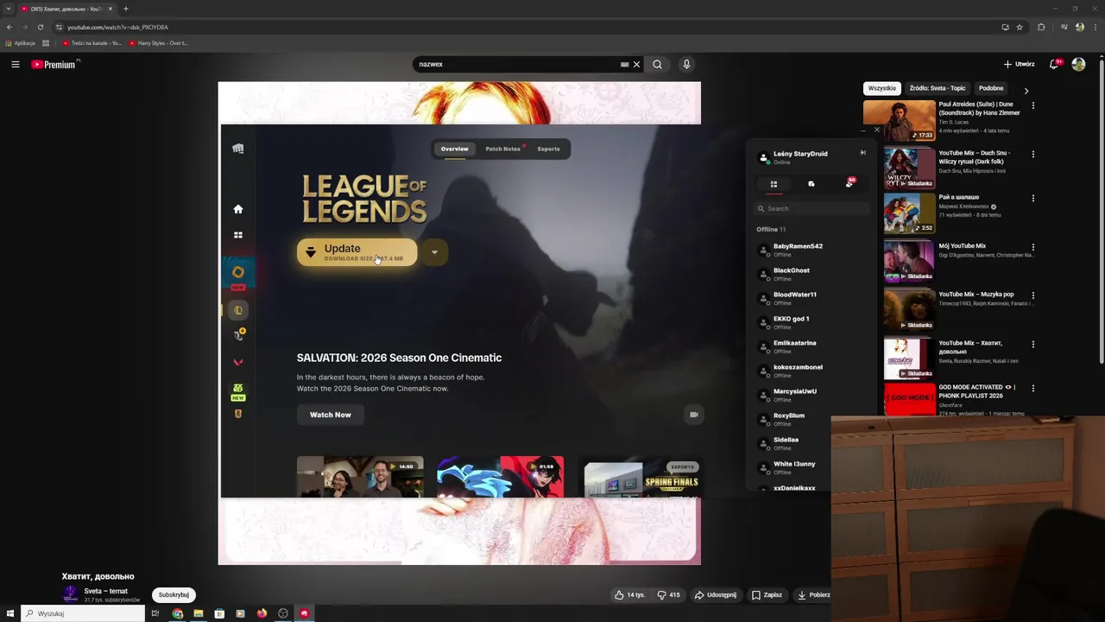Select the bottom yellow badge sidebar game icon

coord(238,414)
